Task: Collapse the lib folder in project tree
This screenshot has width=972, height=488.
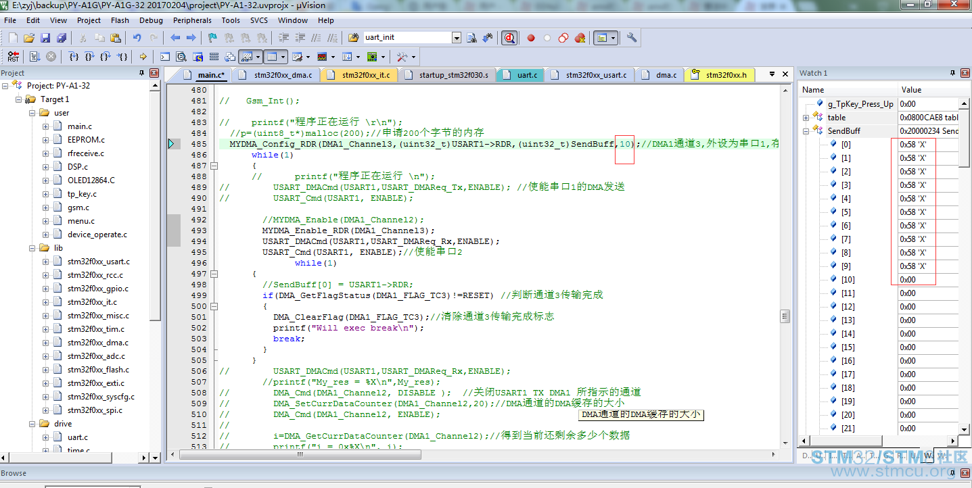Action: [x=32, y=248]
